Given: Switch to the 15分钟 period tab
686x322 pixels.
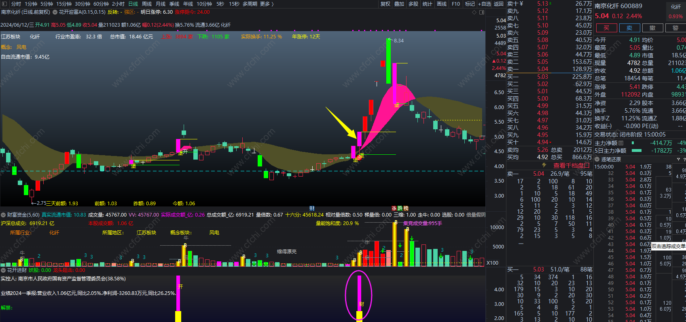Looking at the screenshot, I should 64,4.
